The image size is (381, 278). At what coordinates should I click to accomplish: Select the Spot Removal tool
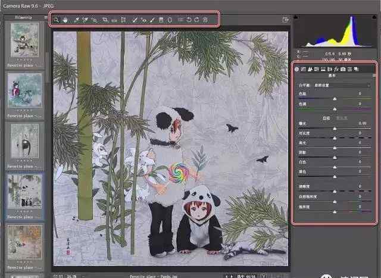coord(135,20)
